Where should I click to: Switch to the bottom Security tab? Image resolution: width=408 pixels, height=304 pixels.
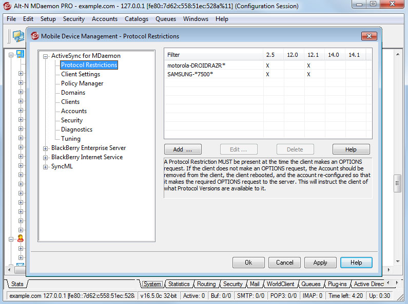point(232,284)
